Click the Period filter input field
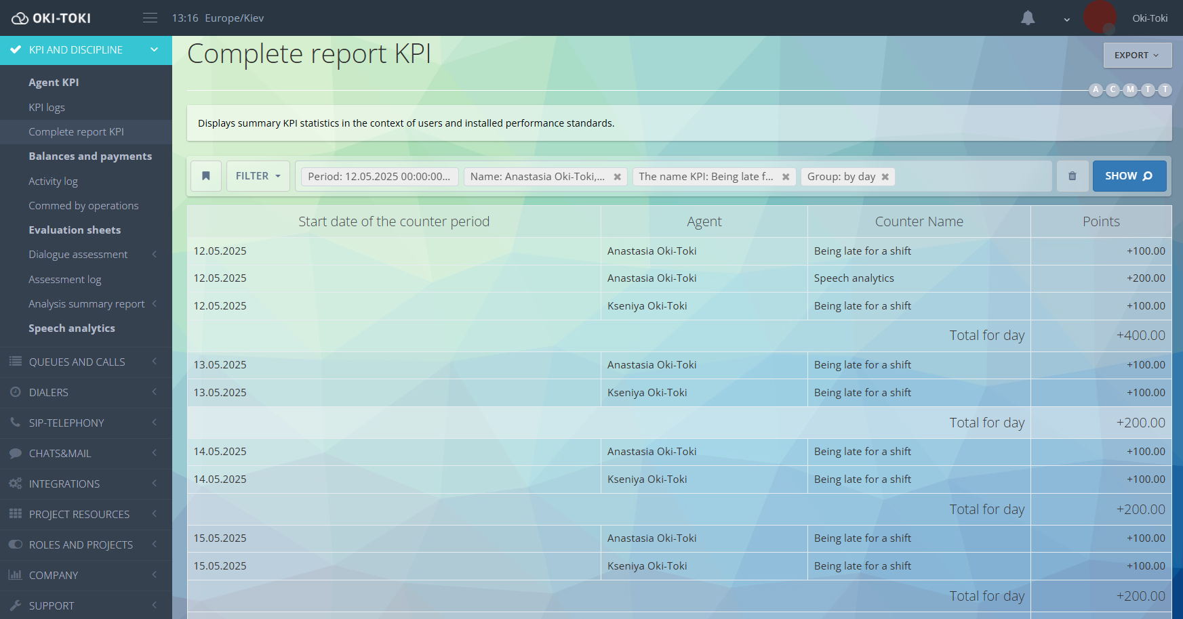This screenshot has height=619, width=1183. tap(378, 176)
